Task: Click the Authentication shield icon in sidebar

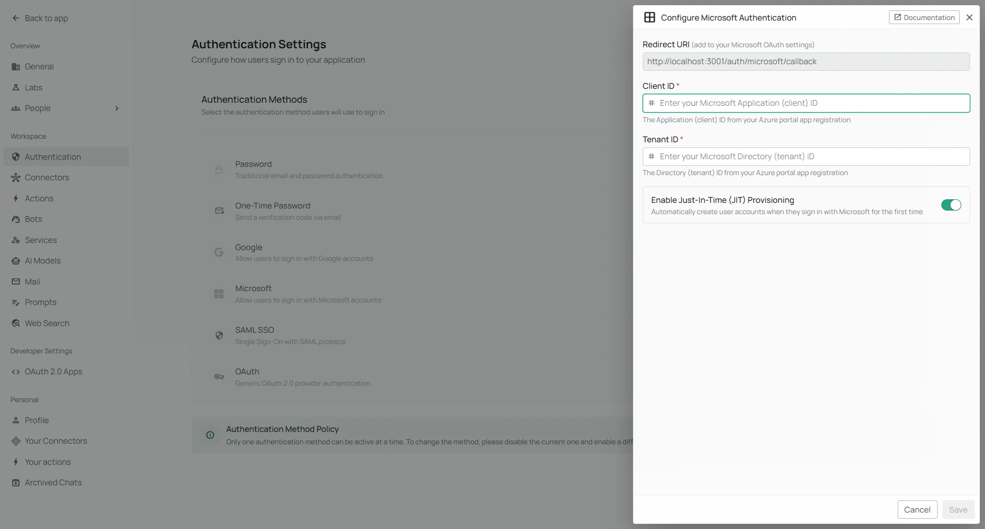Action: tap(15, 157)
